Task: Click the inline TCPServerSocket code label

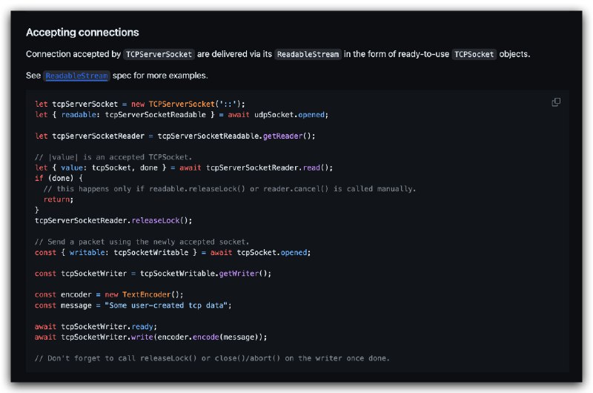Action: [159, 54]
